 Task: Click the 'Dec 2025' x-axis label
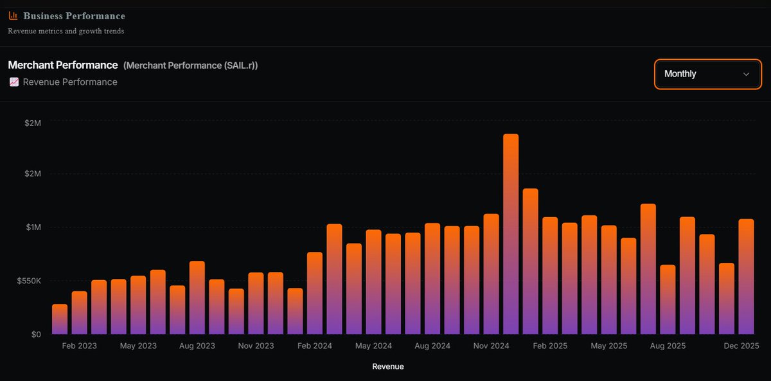click(x=741, y=346)
